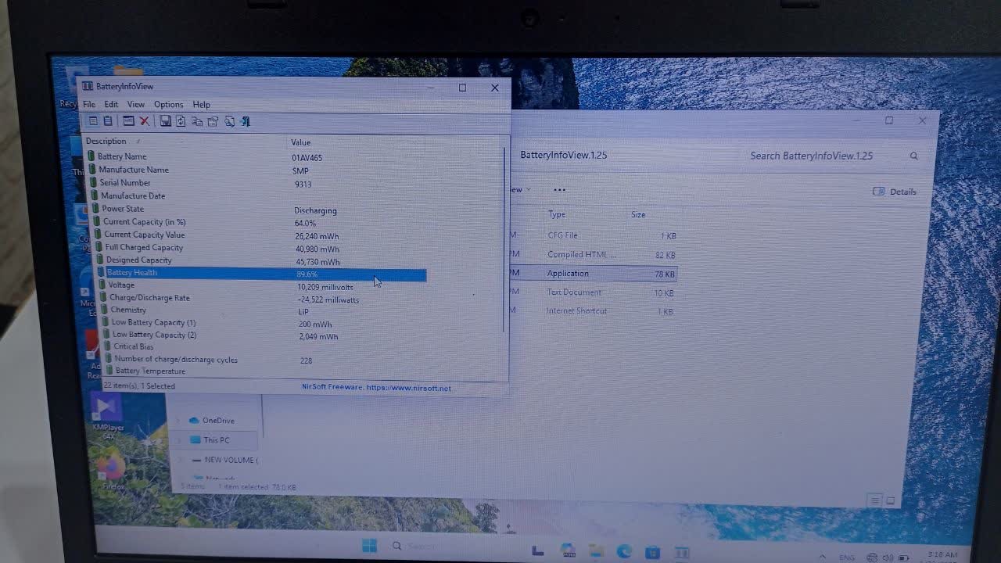1001x563 pixels.
Task: Open the Options menu
Action: click(x=168, y=105)
